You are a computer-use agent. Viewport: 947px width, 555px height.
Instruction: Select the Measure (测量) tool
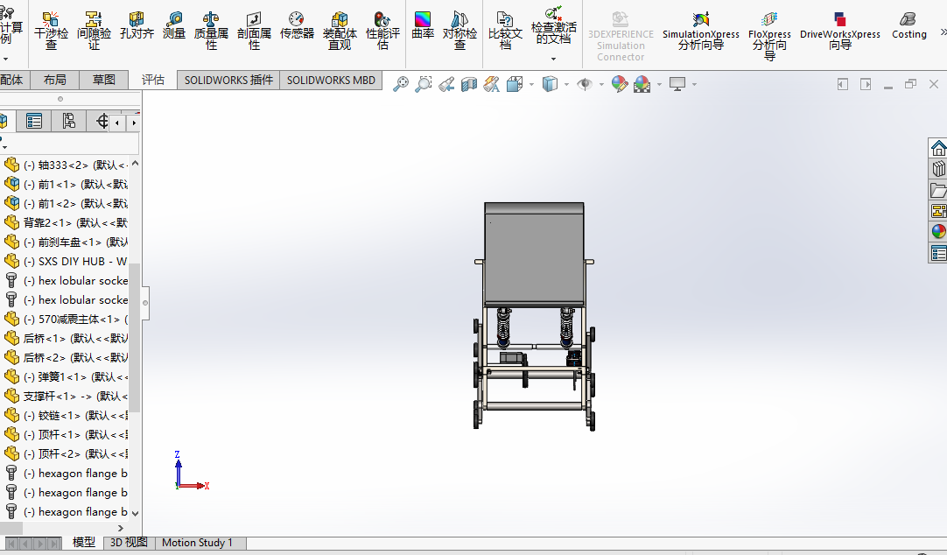174,25
